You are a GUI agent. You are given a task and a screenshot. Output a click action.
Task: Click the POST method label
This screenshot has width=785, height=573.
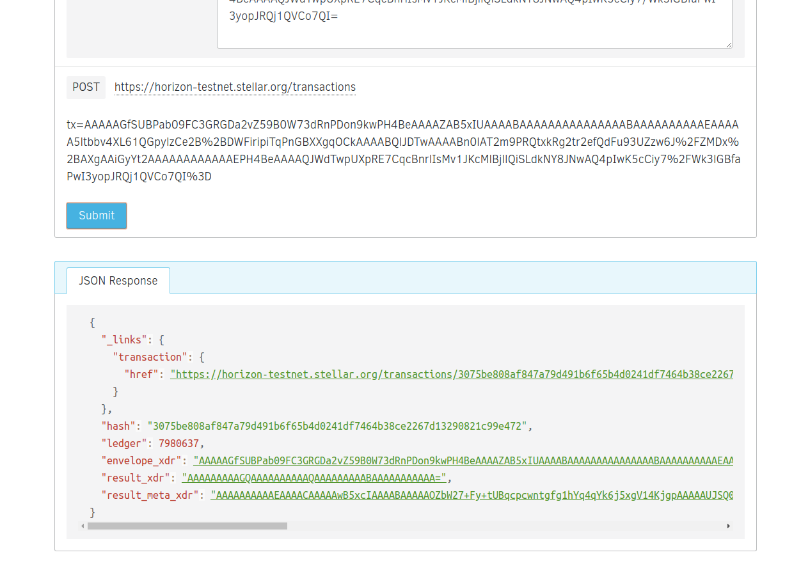[86, 87]
